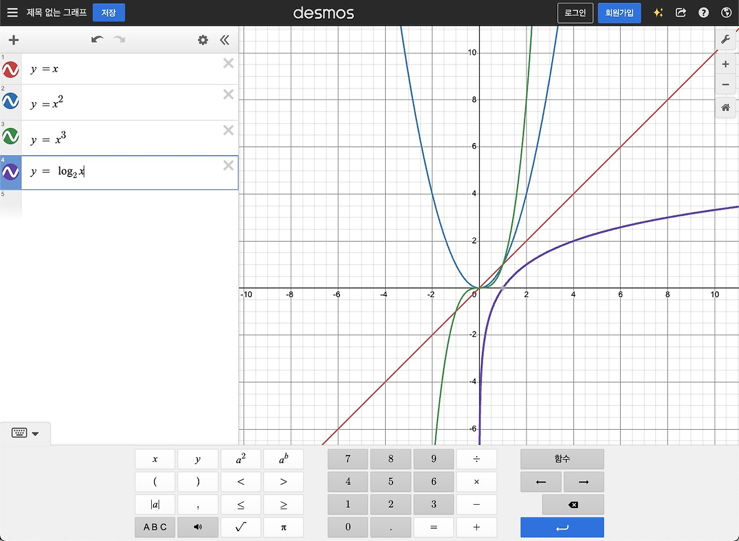Click the sparkle assistant icon
The height and width of the screenshot is (541, 739).
(x=658, y=12)
